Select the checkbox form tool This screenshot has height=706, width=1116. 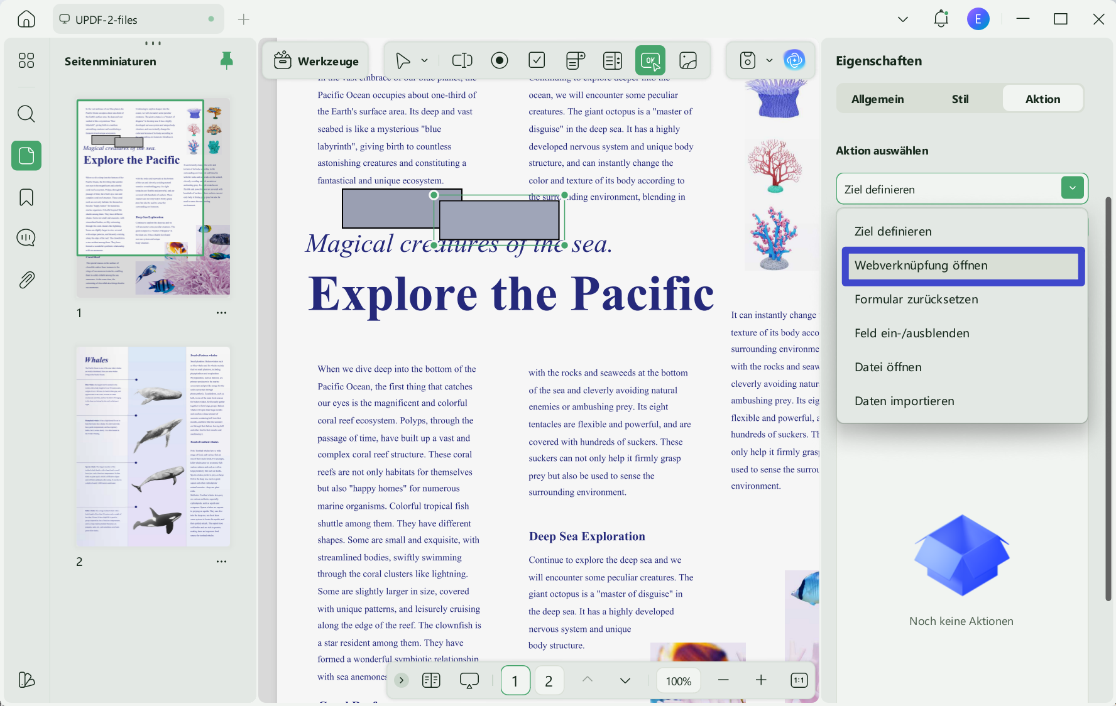537,60
